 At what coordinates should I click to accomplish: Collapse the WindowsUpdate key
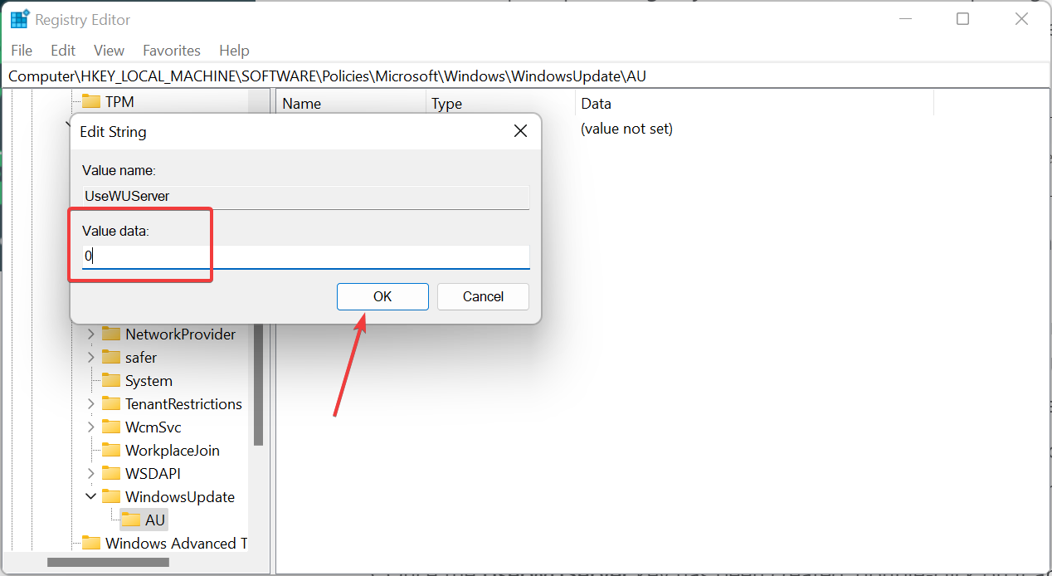pyautogui.click(x=91, y=496)
